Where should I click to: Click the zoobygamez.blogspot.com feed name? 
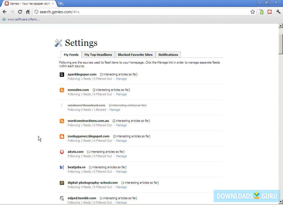click(x=88, y=136)
